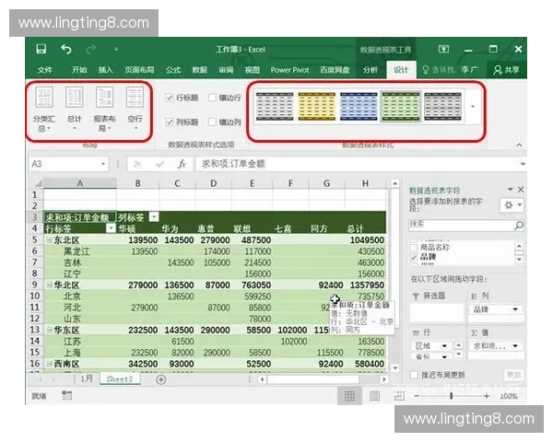553x442 pixels.
Task: Apply the dark gray PivotTable style
Action: coord(442,106)
